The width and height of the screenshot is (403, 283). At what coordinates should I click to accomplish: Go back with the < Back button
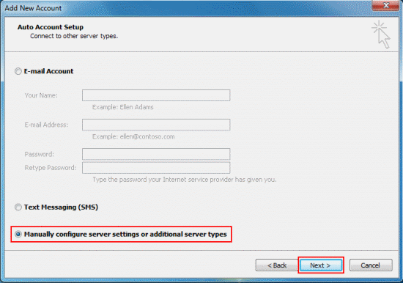277,265
